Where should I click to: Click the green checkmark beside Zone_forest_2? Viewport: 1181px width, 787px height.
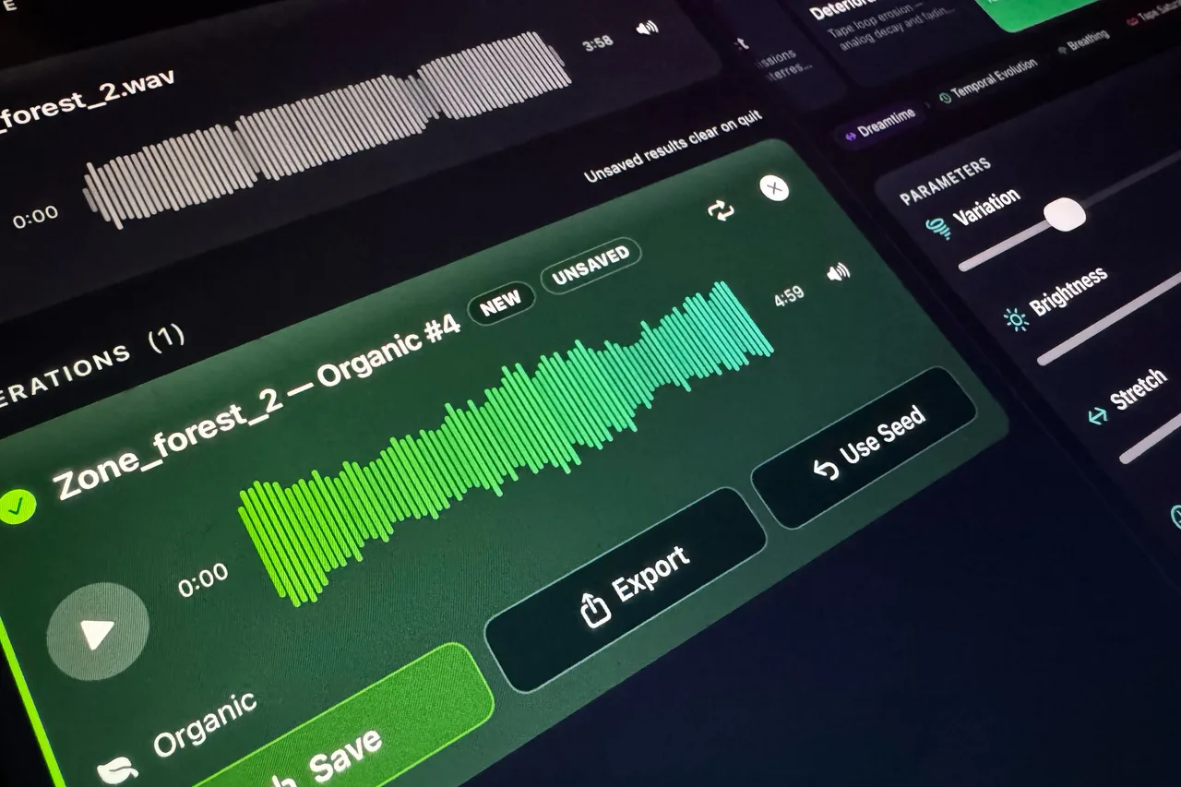click(16, 506)
